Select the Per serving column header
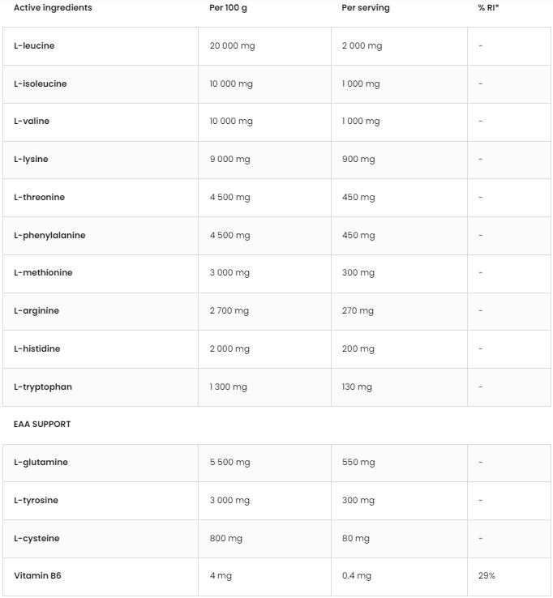 coord(366,8)
